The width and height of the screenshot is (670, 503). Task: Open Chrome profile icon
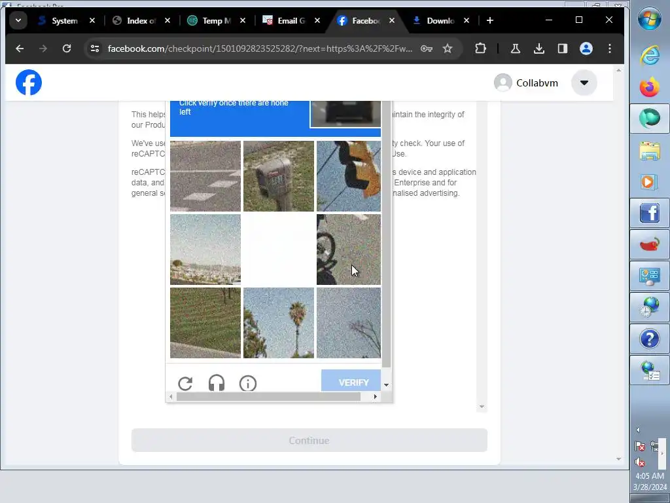586,48
